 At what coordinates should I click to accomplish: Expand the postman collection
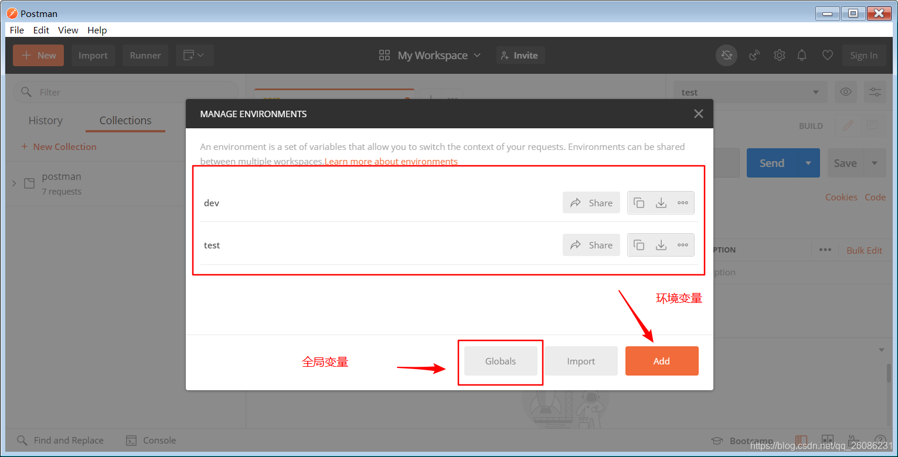point(14,183)
